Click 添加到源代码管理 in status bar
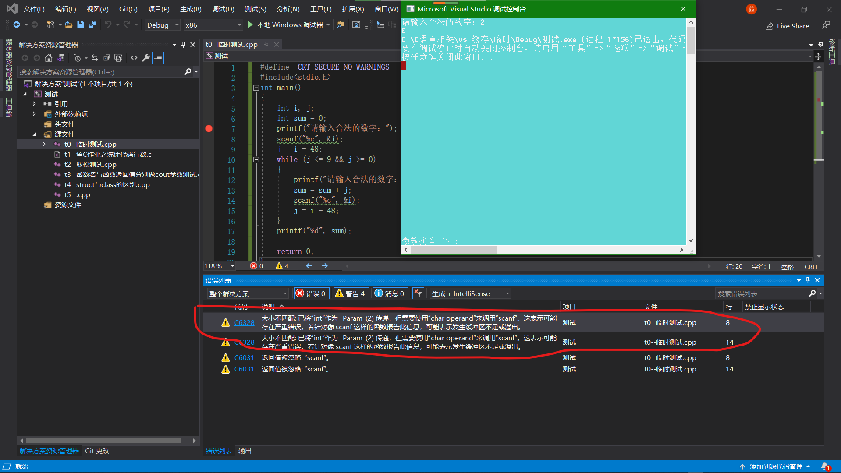Viewport: 841px width, 473px height. tap(775, 466)
